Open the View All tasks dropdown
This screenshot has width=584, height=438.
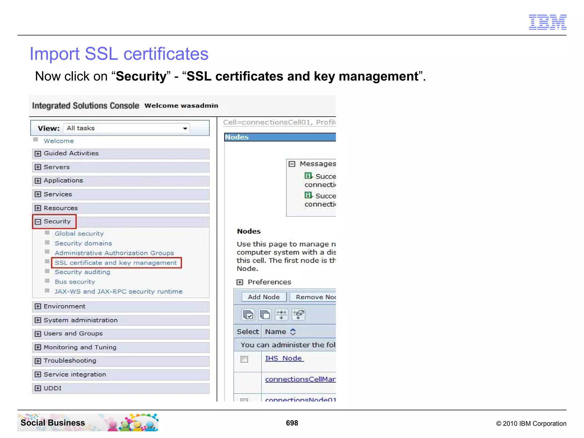click(126, 128)
